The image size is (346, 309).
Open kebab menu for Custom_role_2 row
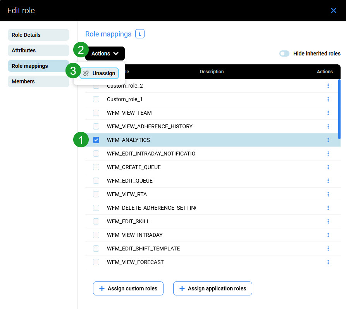click(x=328, y=86)
